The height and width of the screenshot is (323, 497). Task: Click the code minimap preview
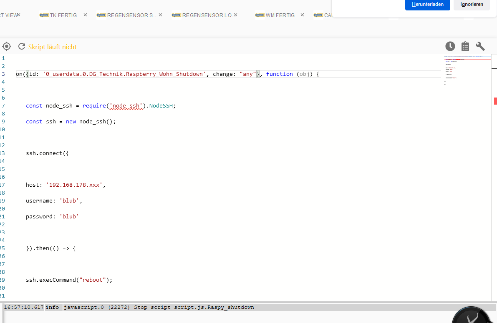[x=467, y=70]
